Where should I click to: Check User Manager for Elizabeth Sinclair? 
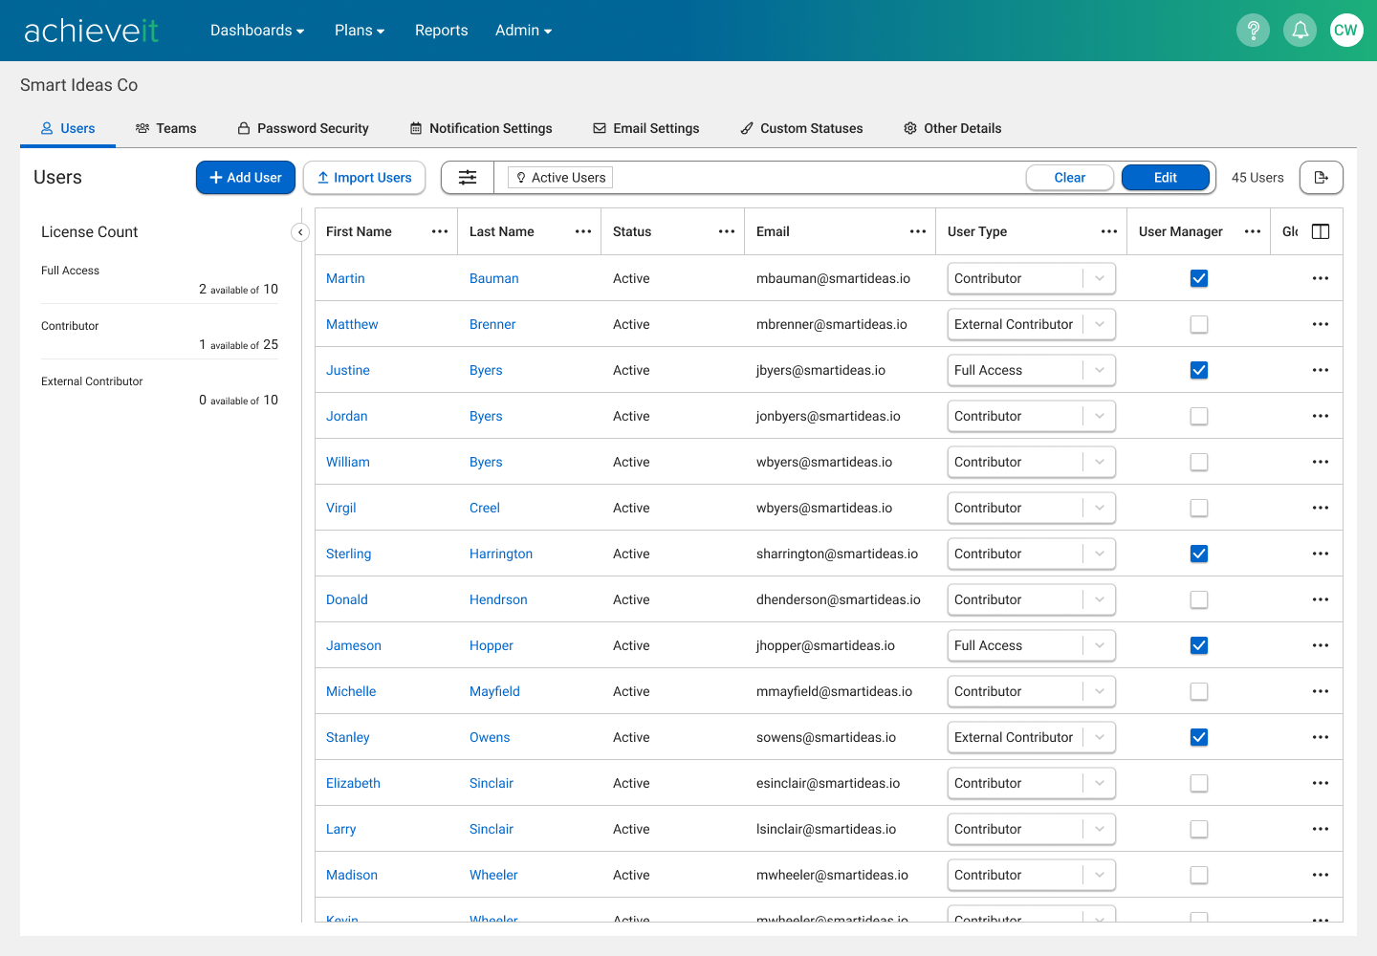coord(1199,783)
